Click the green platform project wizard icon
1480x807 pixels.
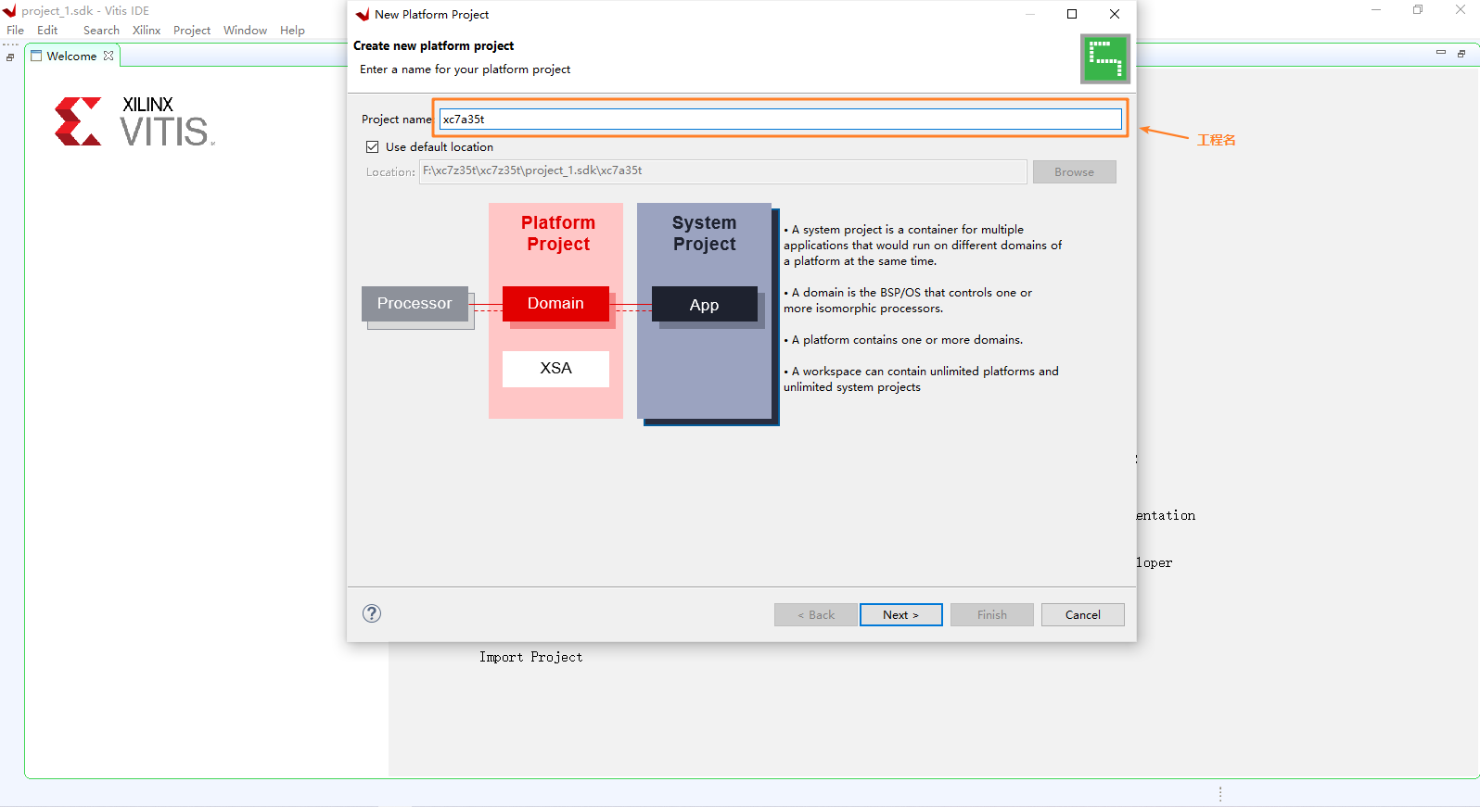coord(1105,59)
